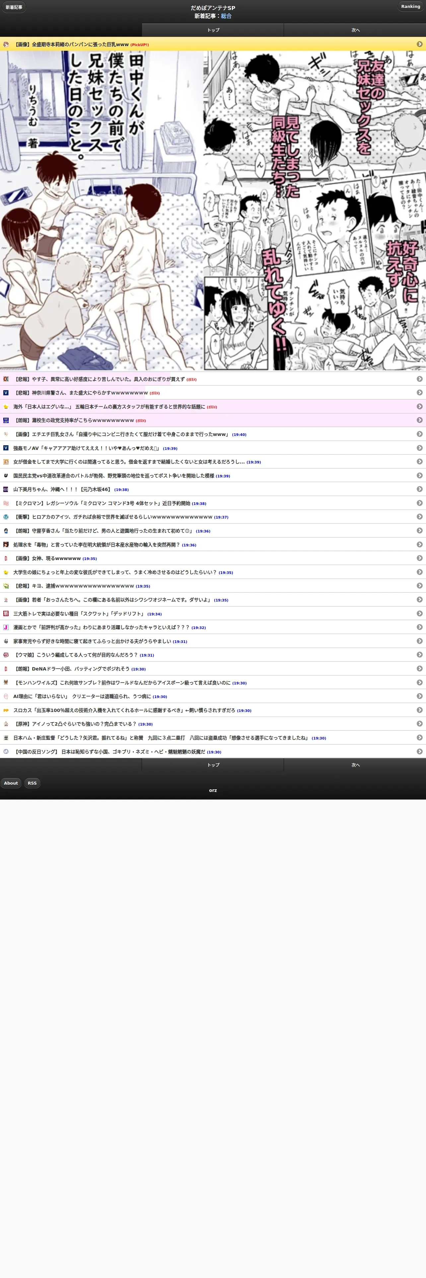Click the favicon beside 【モンハンワイルズ】 article
Screen dimensions: 426x1278
pos(6,683)
